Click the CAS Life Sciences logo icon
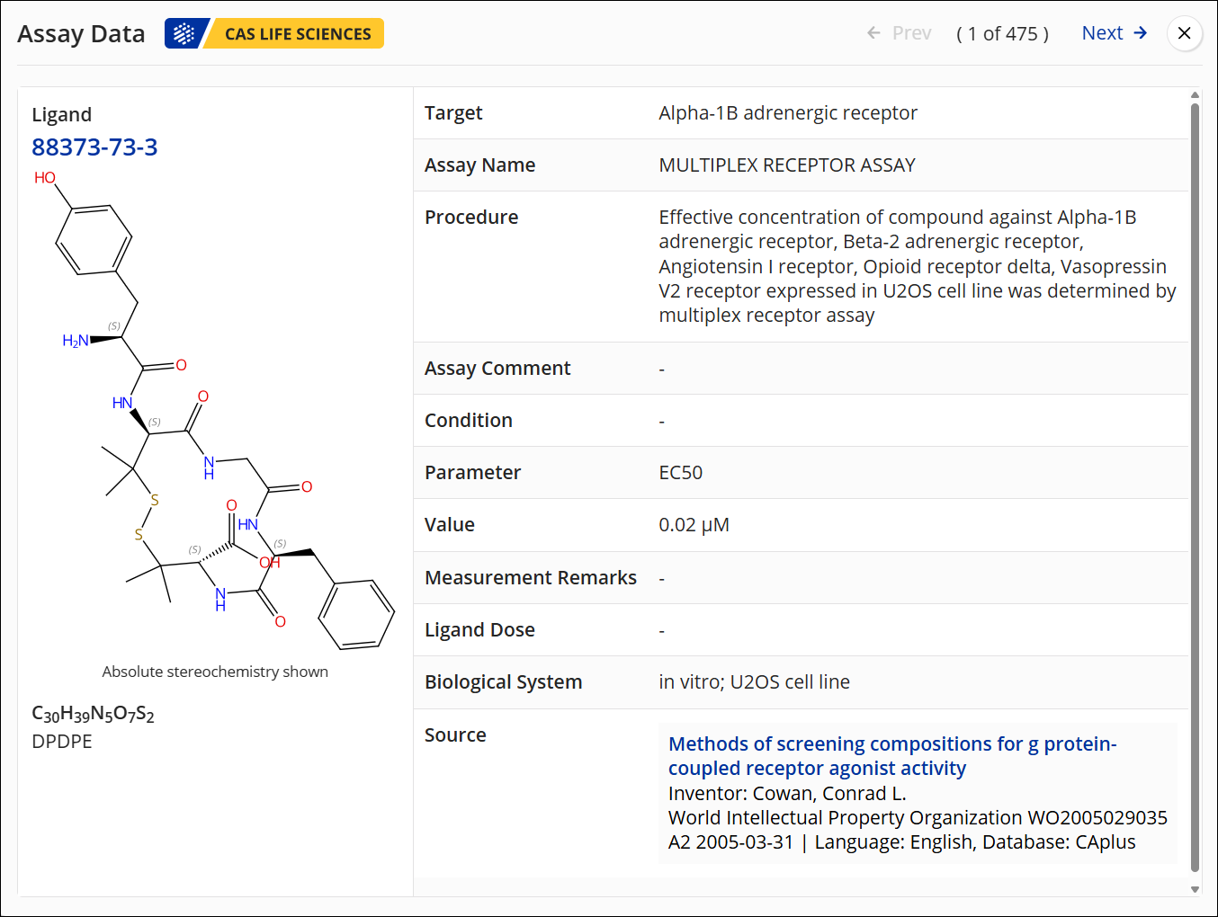 [x=184, y=33]
